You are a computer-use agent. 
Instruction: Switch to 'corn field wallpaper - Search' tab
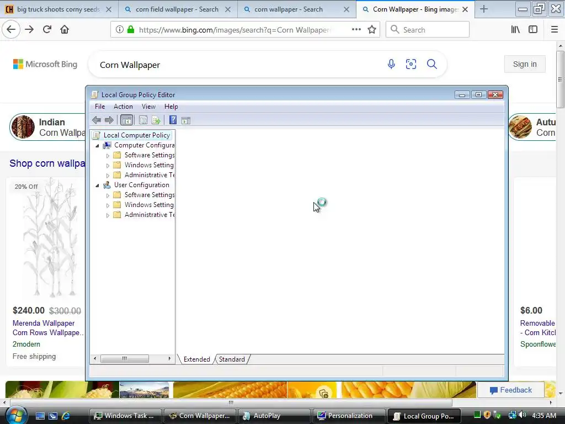coord(177,9)
